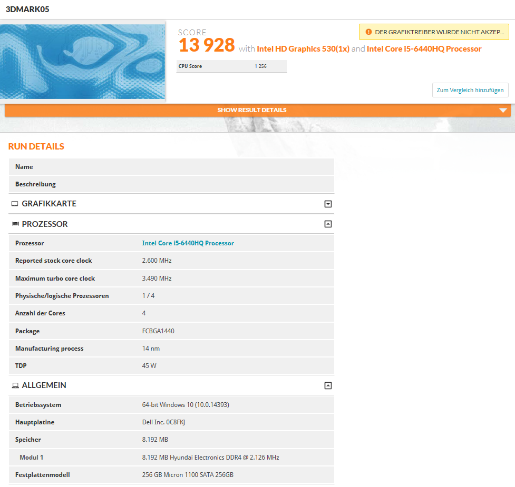Click the Manufacturing process label
The image size is (515, 487).
point(49,349)
